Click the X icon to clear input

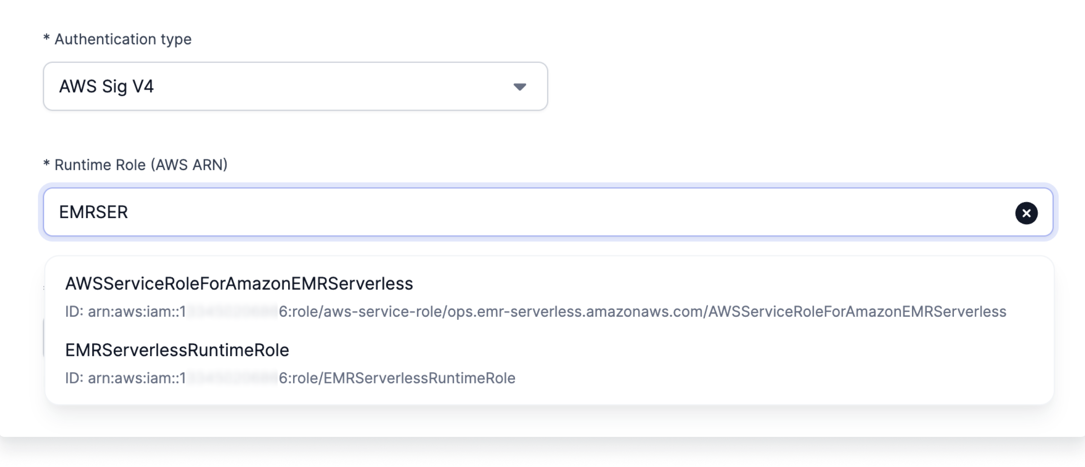pyautogui.click(x=1026, y=213)
